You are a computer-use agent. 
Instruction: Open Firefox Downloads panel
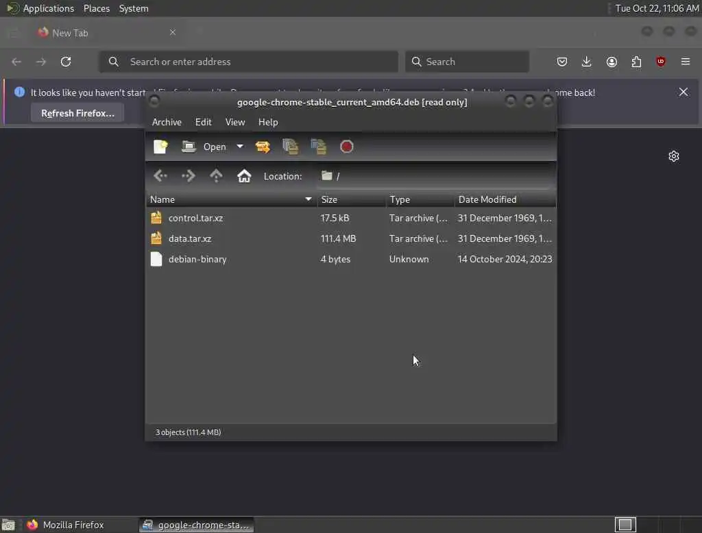(587, 62)
